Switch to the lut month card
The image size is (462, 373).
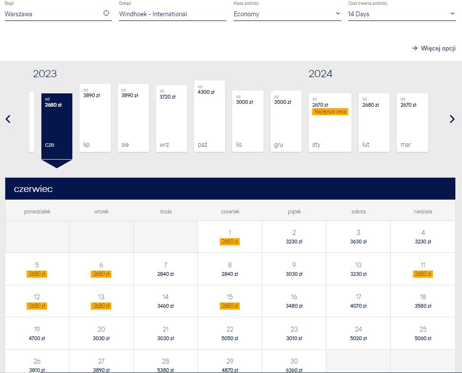point(374,122)
